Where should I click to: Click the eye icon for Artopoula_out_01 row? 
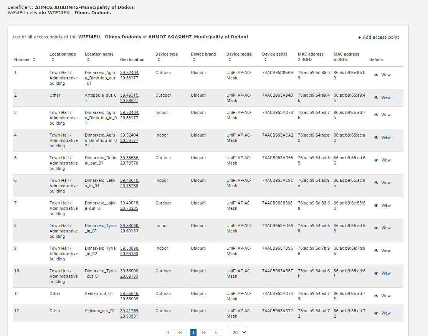click(376, 98)
